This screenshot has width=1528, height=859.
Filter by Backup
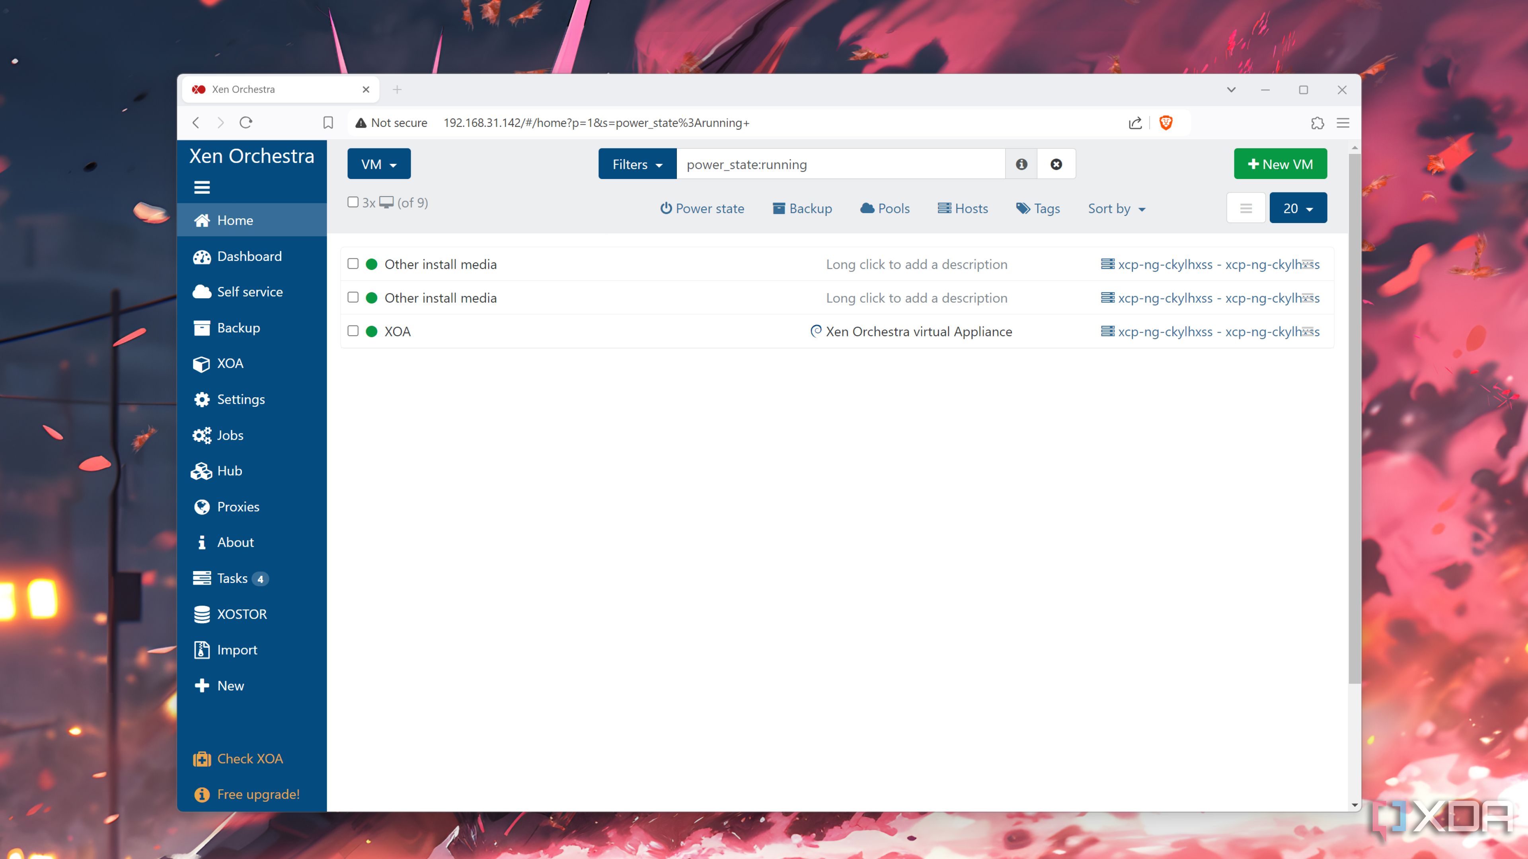(x=802, y=209)
